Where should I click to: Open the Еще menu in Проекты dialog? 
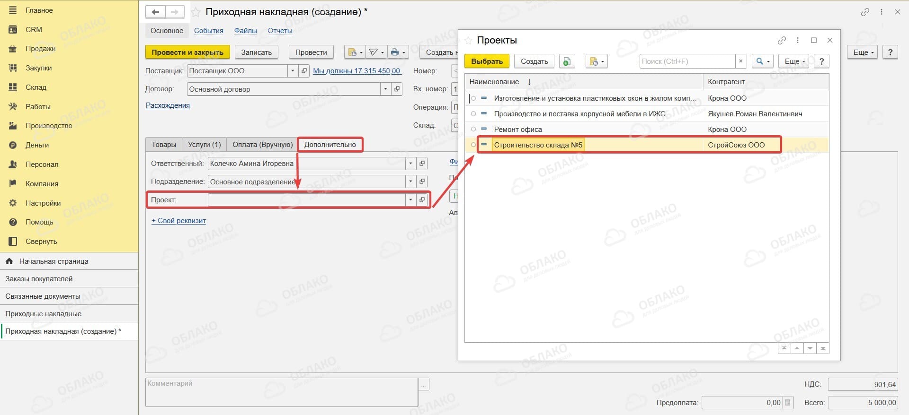[794, 61]
